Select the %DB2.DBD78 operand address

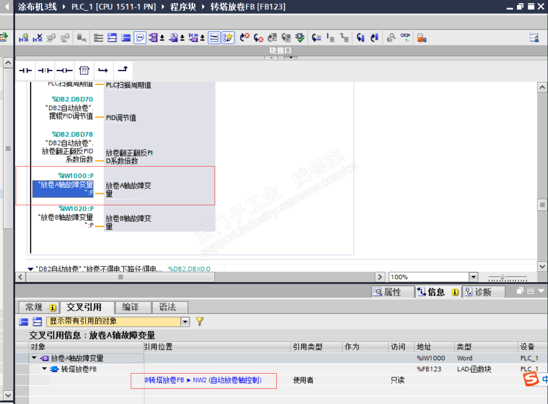click(x=72, y=134)
